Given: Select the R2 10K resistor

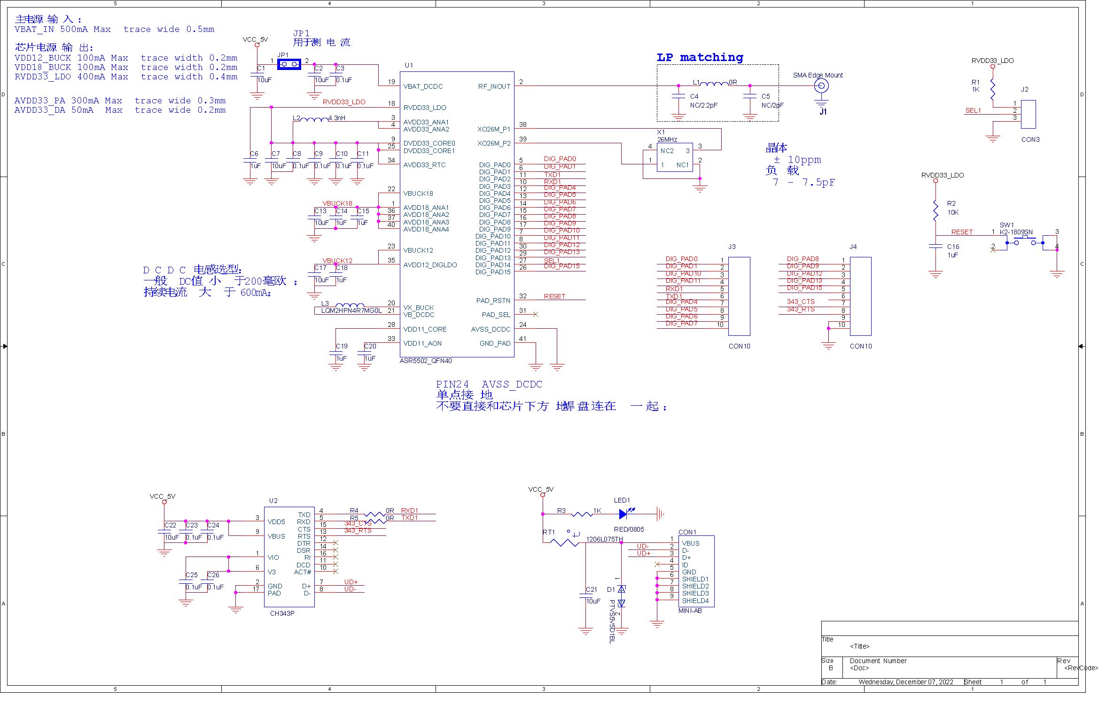Looking at the screenshot, I should [935, 210].
